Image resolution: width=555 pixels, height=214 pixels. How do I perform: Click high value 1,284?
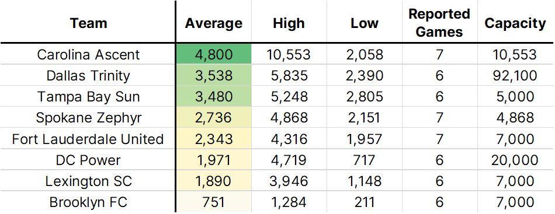tap(289, 202)
